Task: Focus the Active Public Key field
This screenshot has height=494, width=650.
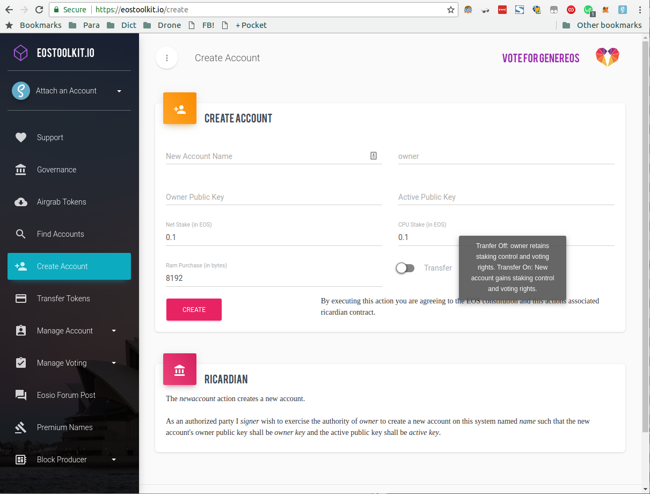Action: [x=506, y=197]
